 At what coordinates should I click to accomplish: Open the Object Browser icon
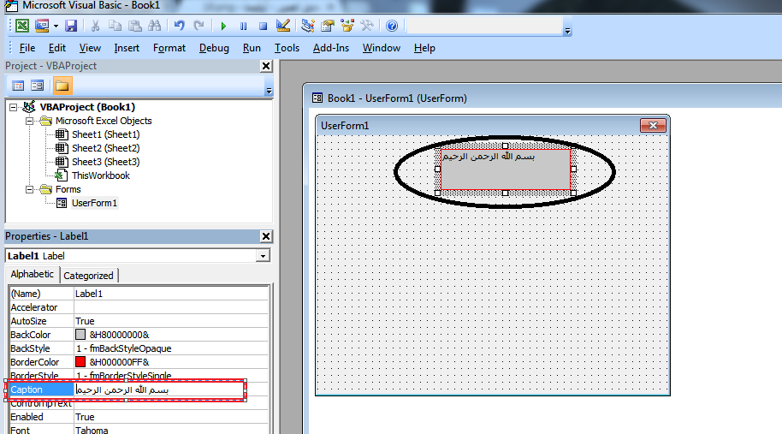pyautogui.click(x=347, y=26)
